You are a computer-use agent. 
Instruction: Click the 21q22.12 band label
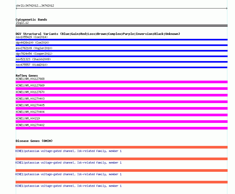point(22,23)
